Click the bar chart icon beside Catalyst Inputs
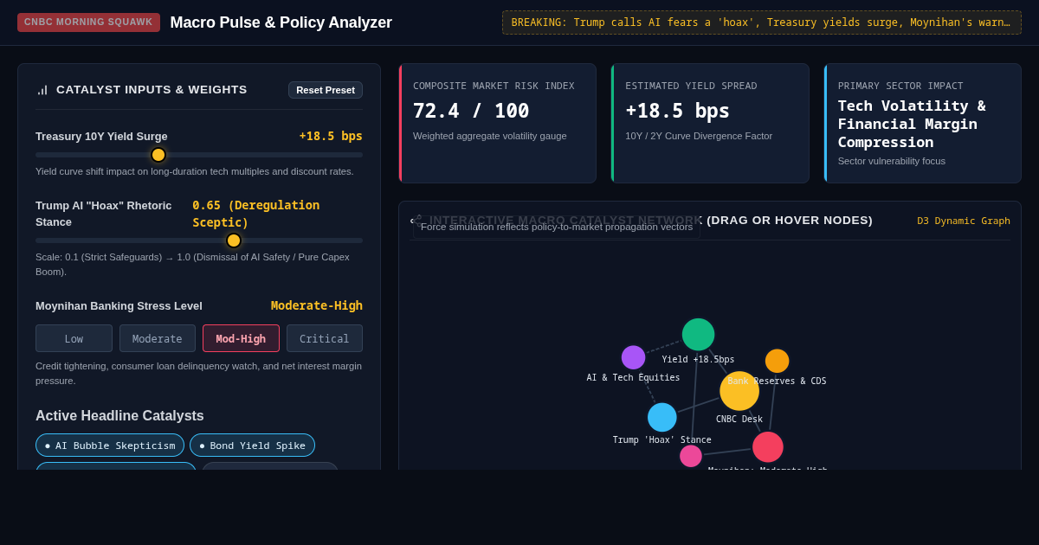 pos(42,90)
